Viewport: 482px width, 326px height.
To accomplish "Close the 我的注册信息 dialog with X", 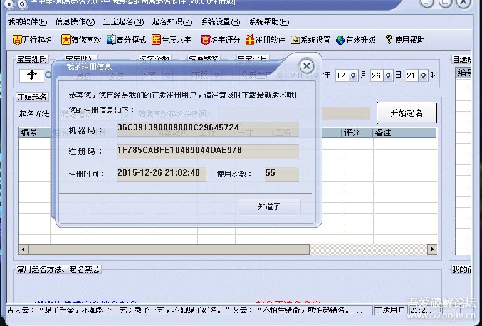I will tap(306, 66).
